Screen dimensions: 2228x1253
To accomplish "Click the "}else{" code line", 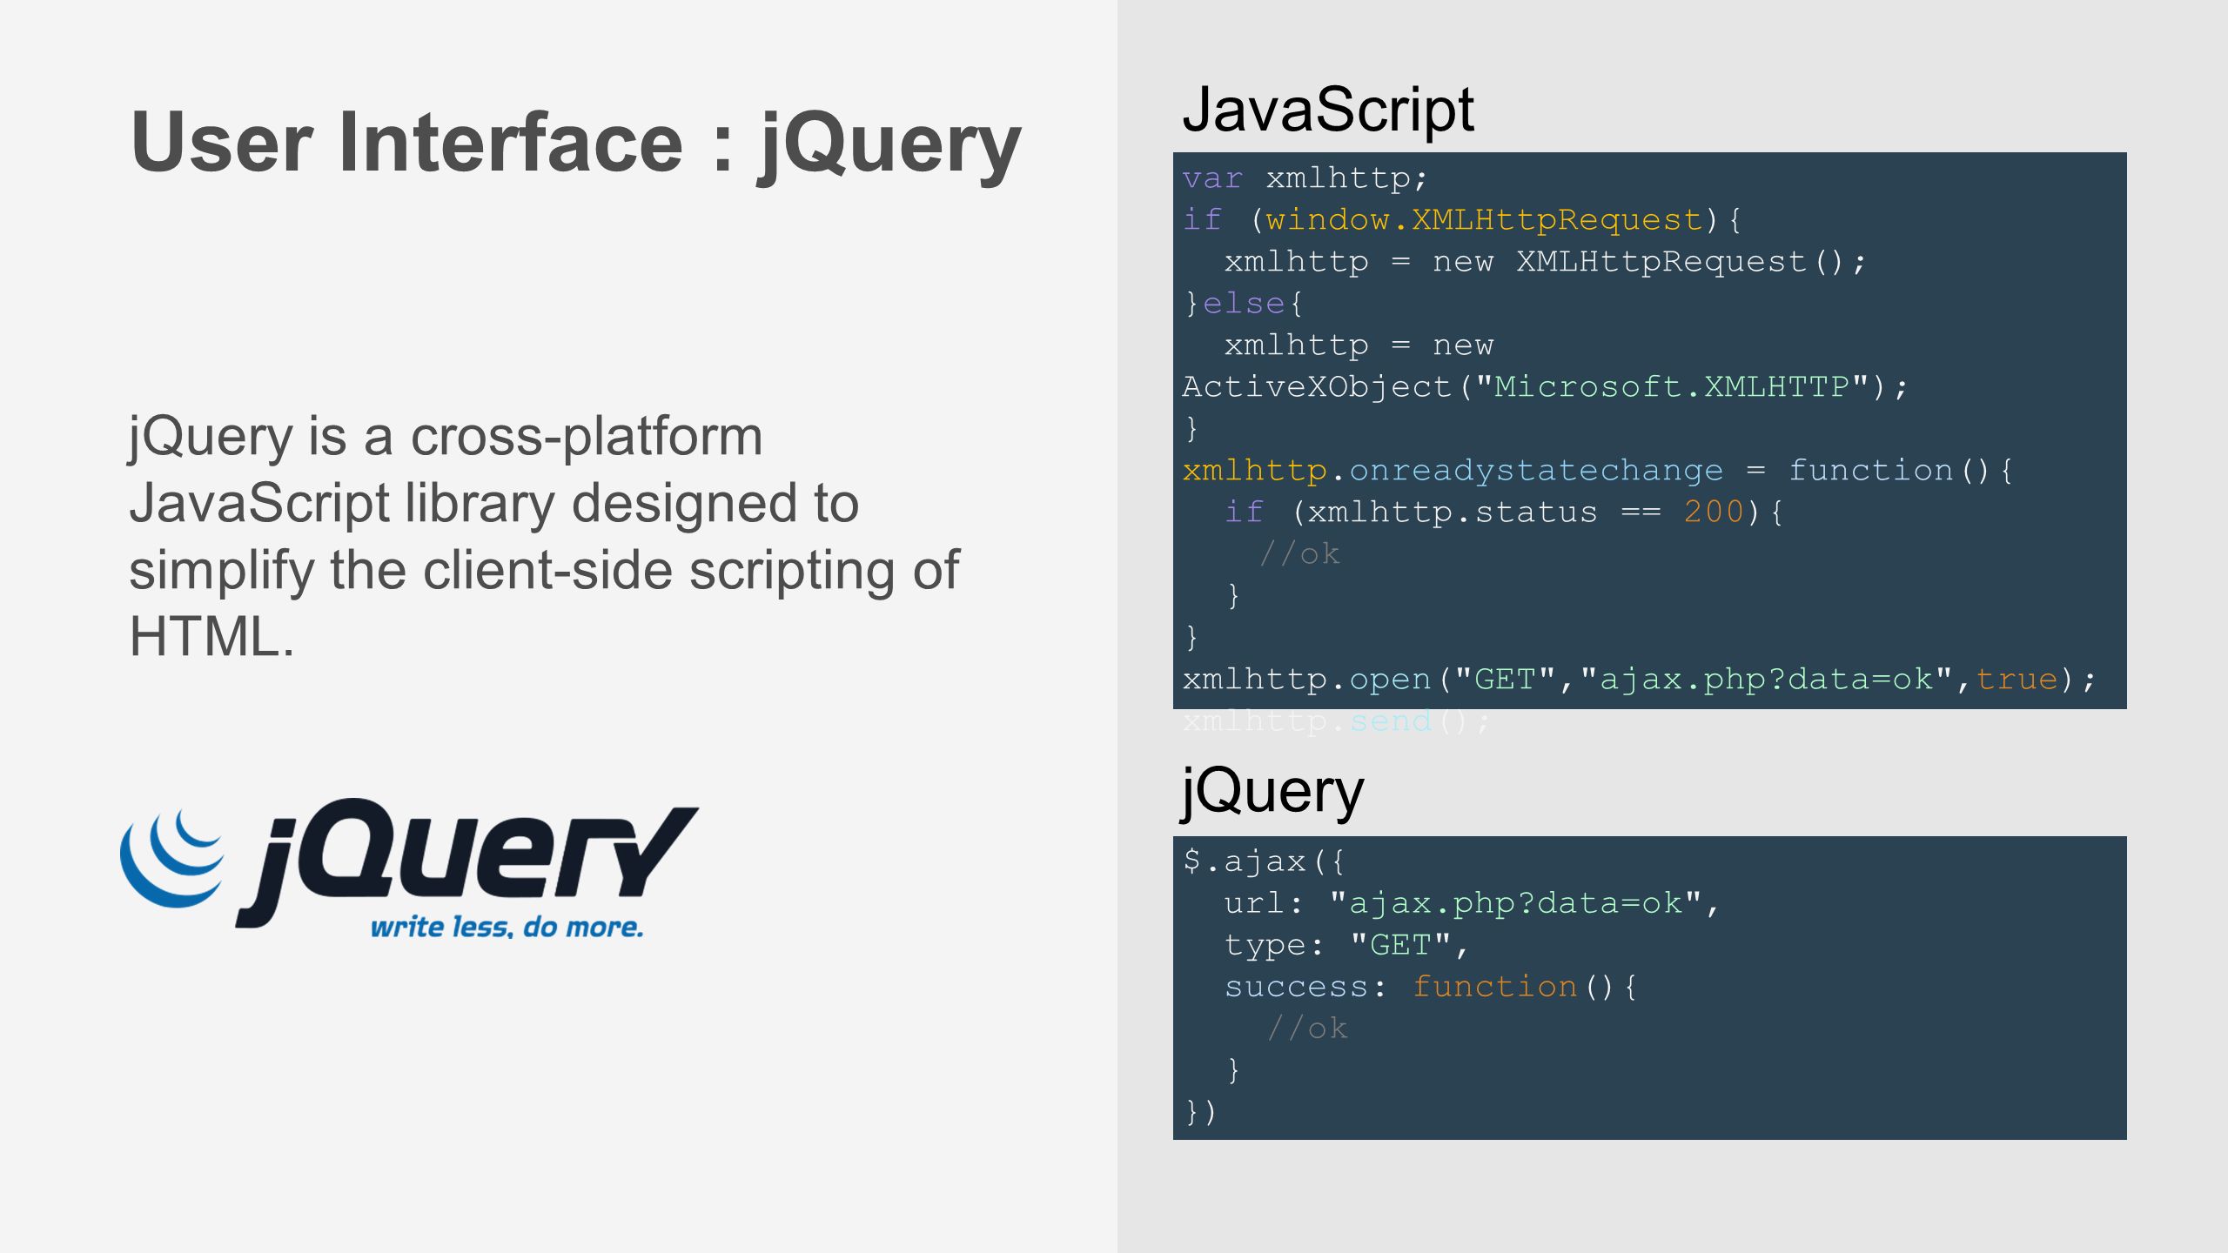I will click(x=1243, y=304).
